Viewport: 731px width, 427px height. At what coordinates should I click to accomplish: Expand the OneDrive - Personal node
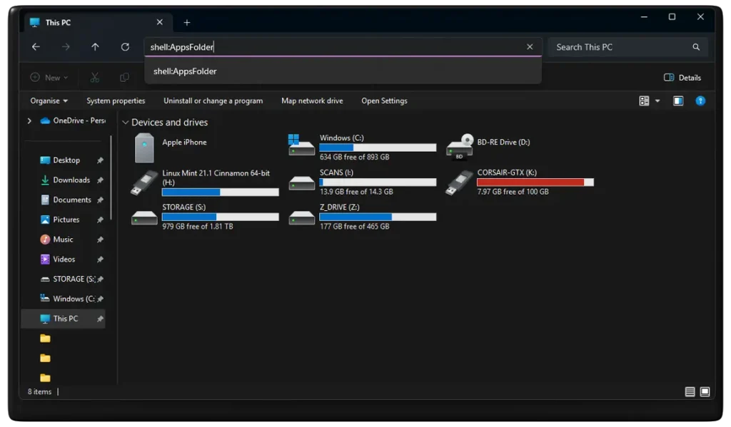tap(29, 120)
